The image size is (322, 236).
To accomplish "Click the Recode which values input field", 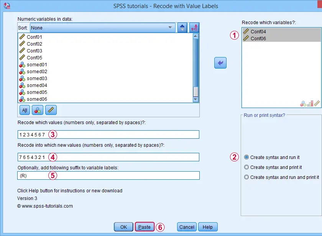I will pos(108,134).
